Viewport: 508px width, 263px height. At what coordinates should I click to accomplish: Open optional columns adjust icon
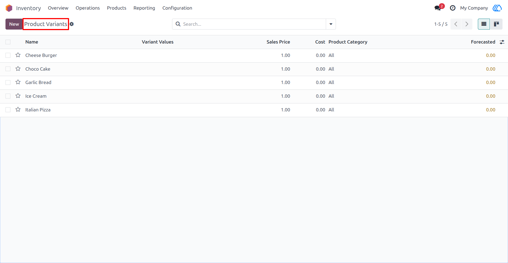(502, 42)
